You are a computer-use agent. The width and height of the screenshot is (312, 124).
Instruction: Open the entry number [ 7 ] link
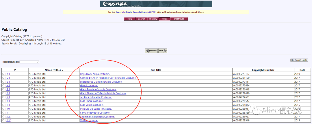(8, 97)
